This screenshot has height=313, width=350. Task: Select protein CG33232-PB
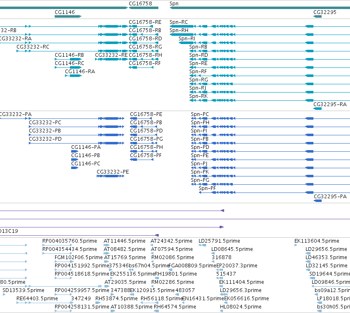(x=45, y=131)
